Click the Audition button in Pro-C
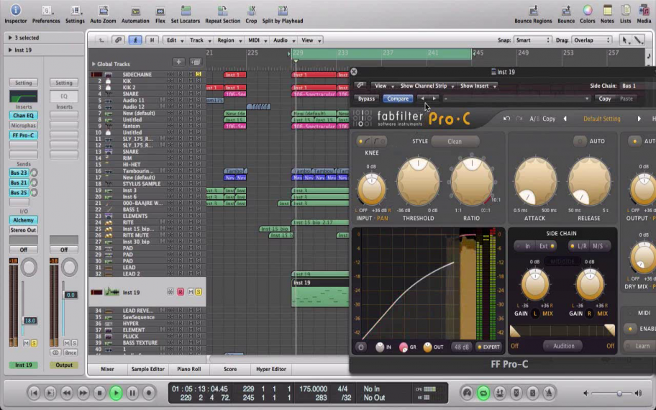656x410 pixels. click(563, 346)
